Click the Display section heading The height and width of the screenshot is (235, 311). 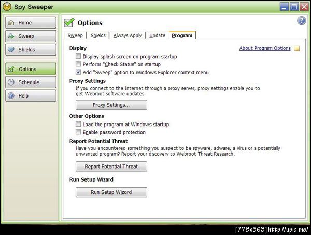pyautogui.click(x=78, y=48)
